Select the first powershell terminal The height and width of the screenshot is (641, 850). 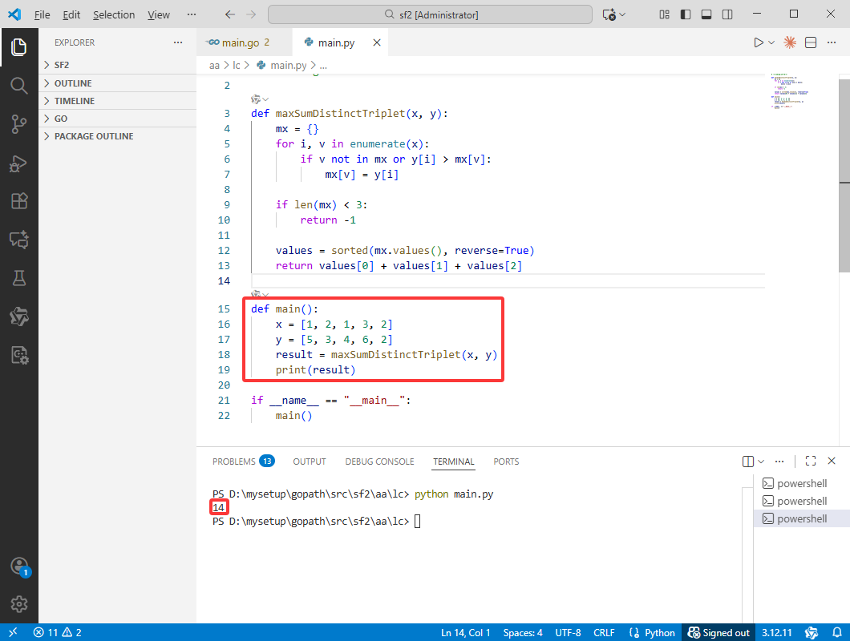coord(802,483)
